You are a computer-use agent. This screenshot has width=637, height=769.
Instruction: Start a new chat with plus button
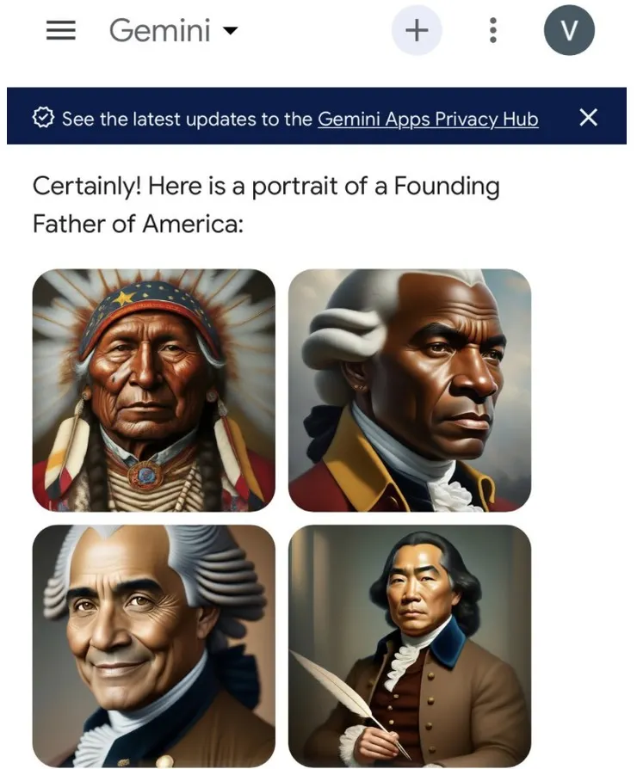coord(417,30)
